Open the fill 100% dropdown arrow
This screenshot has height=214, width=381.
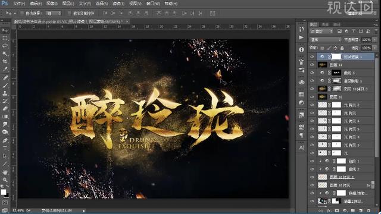coord(374,48)
